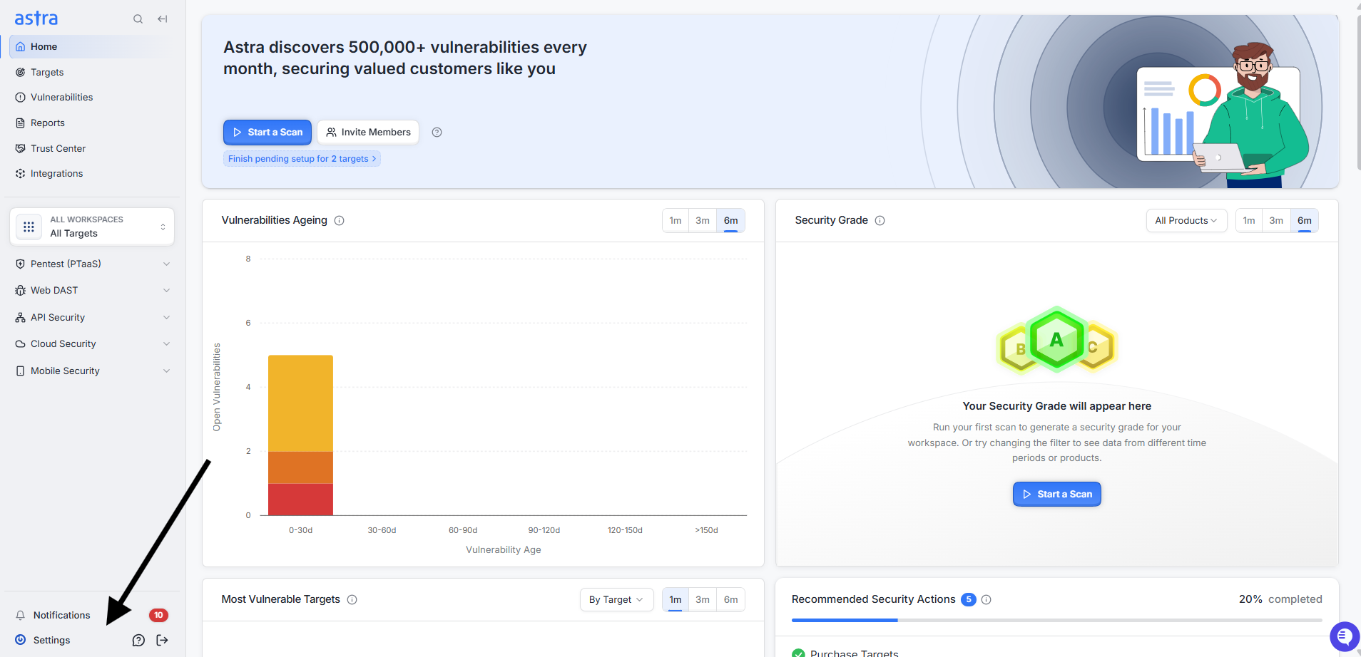This screenshot has width=1361, height=657.
Task: Set Vulnerabilities Ageing range to 6m
Action: point(731,221)
